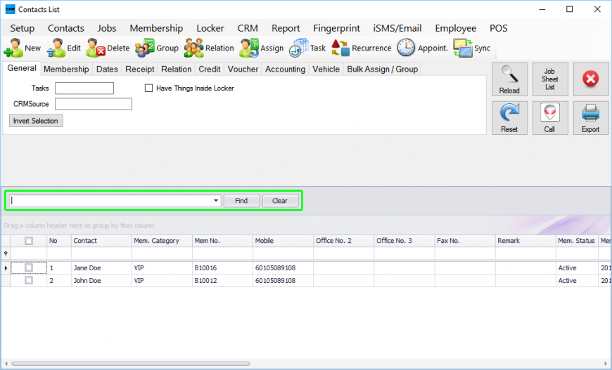612x370 pixels.
Task: Check Have Things Inside Locker
Action: click(x=148, y=88)
